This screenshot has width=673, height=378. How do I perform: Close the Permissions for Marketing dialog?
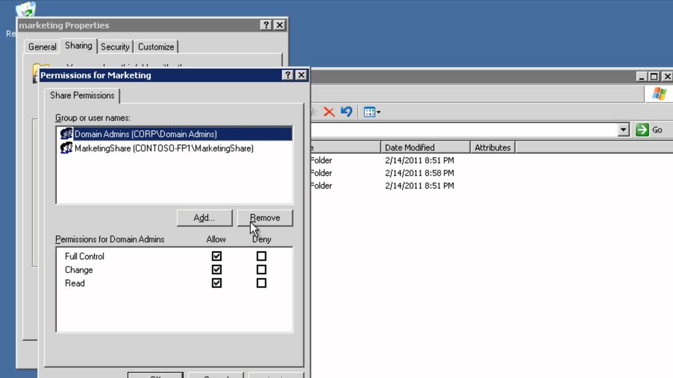(301, 75)
